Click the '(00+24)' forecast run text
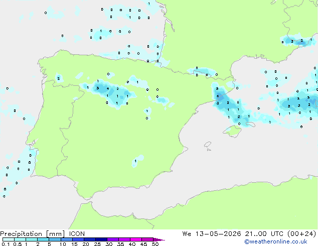This screenshot has height=246, width=318. pos(301,234)
